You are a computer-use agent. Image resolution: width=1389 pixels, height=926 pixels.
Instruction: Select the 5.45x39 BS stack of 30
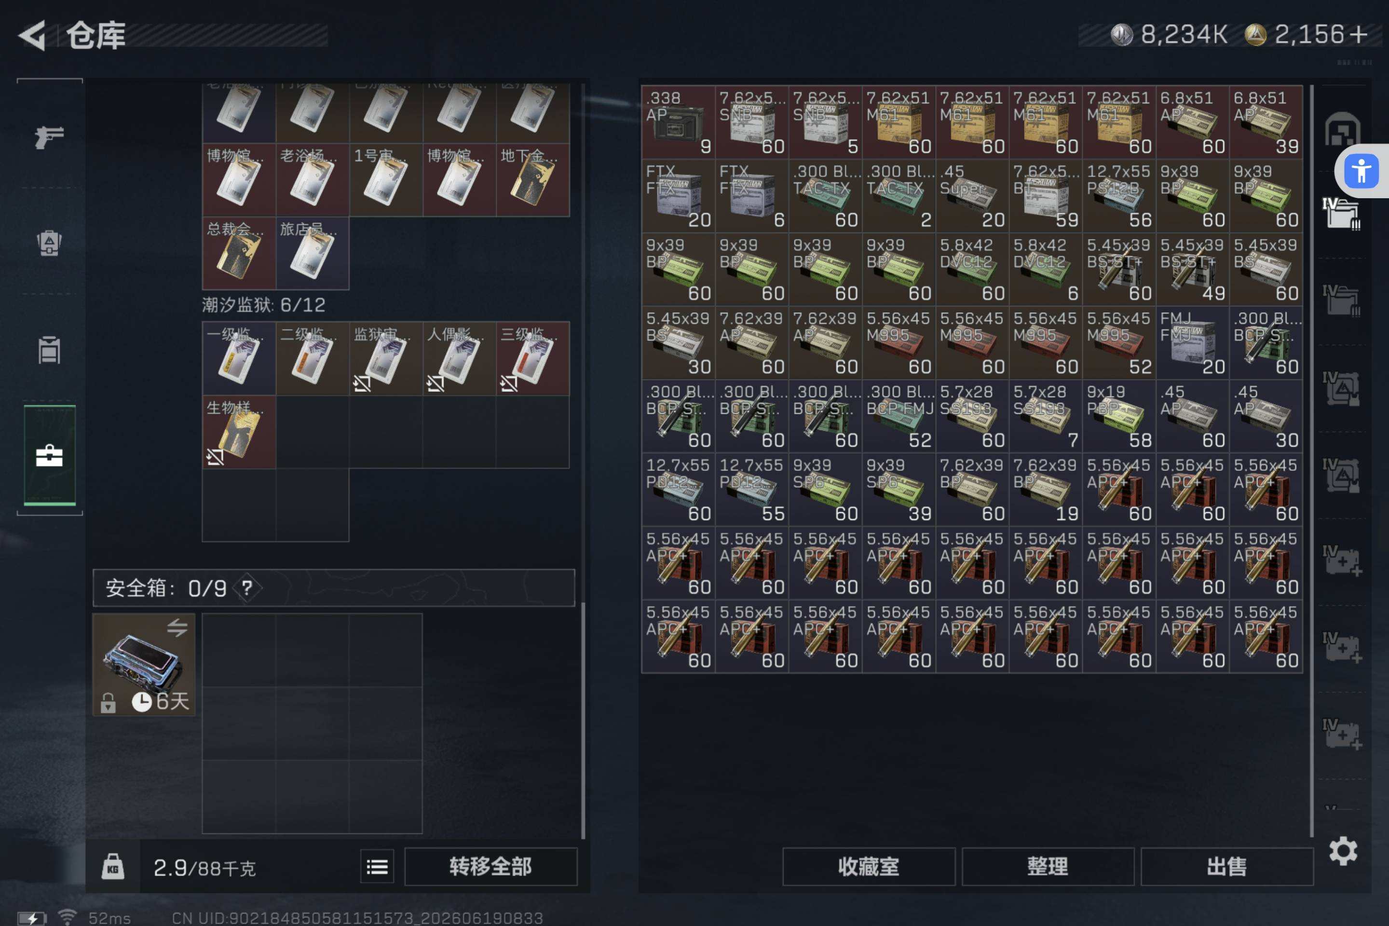point(679,342)
